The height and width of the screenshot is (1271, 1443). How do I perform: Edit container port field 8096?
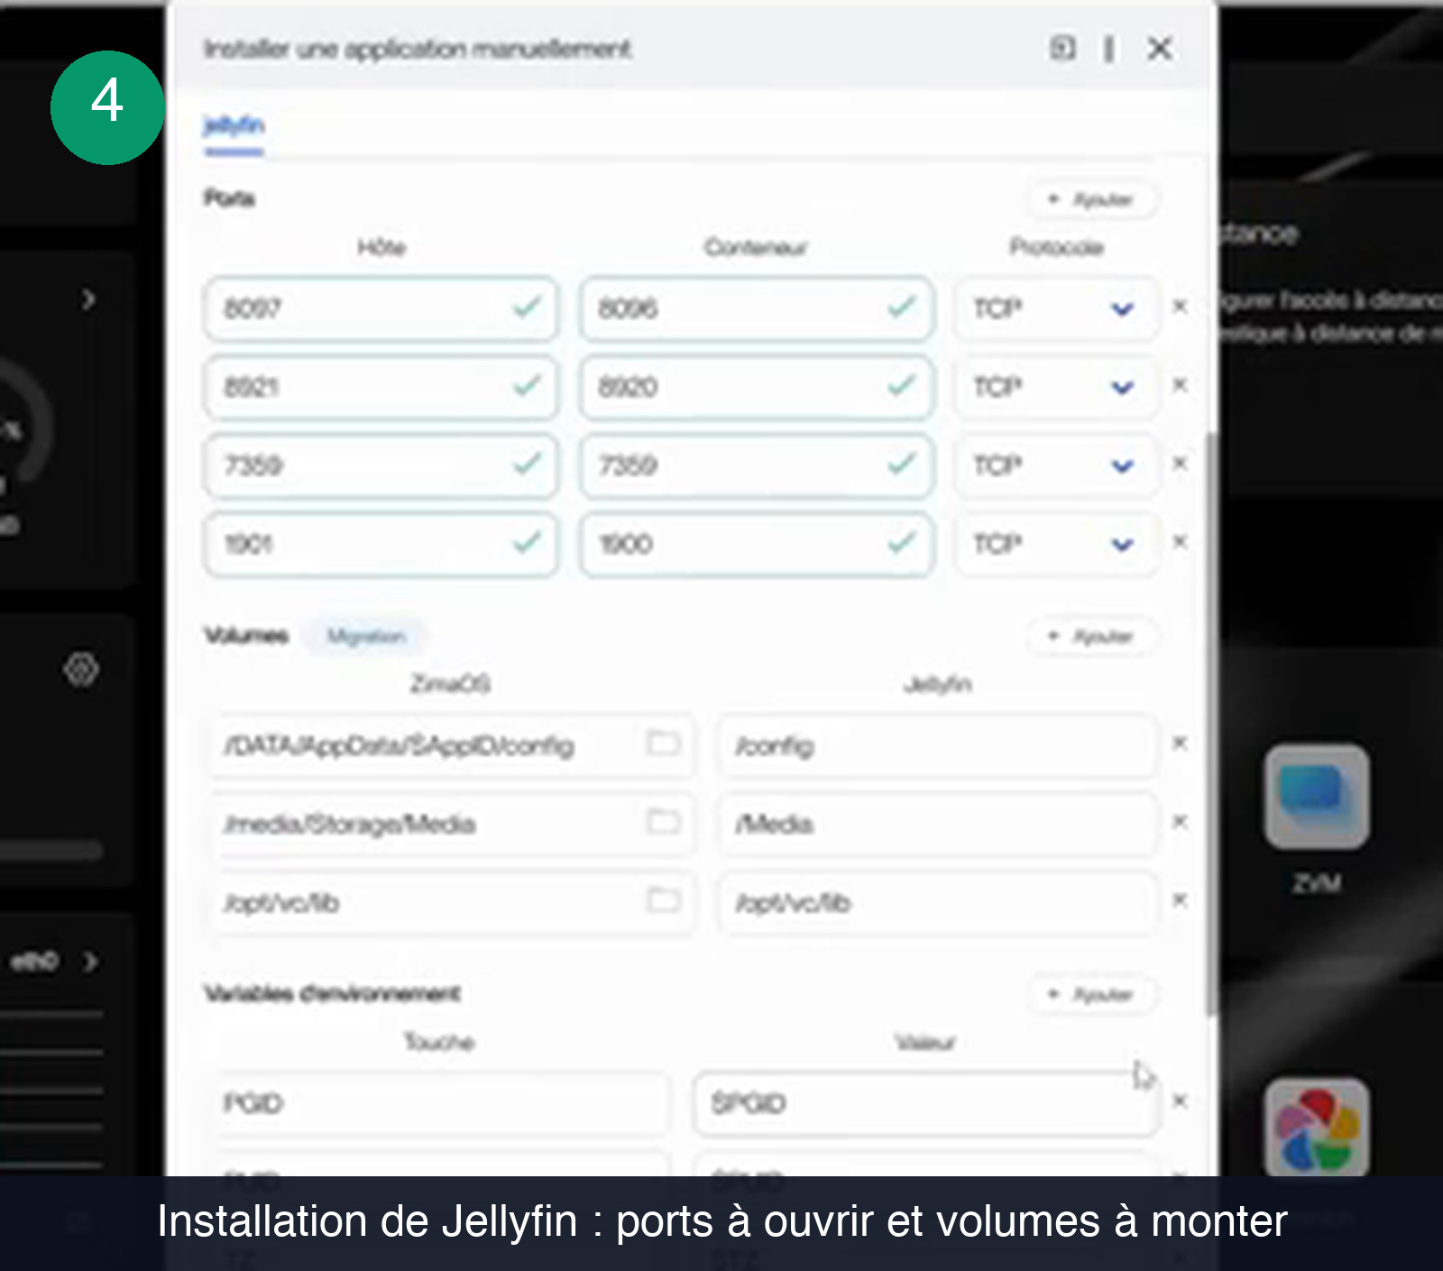(x=756, y=309)
